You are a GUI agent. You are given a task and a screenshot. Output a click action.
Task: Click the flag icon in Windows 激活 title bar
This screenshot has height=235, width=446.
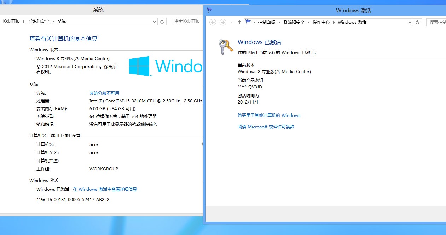(210, 10)
